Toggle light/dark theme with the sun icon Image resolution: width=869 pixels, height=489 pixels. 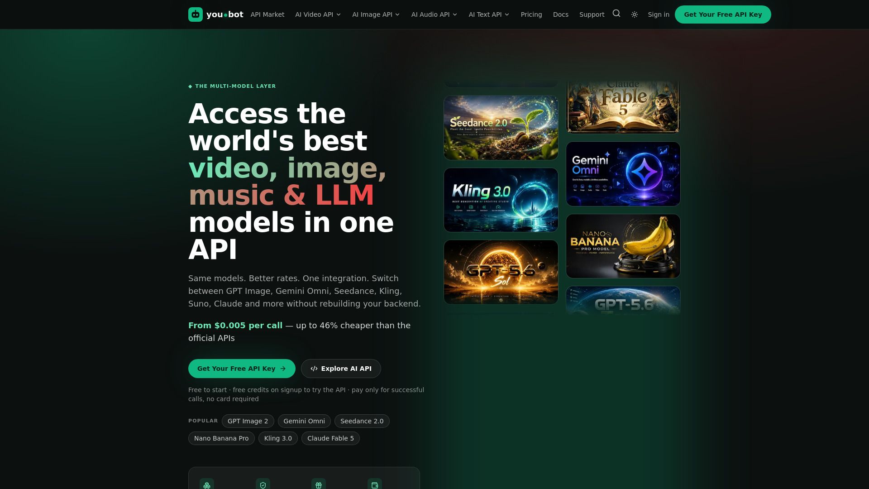coord(635,14)
